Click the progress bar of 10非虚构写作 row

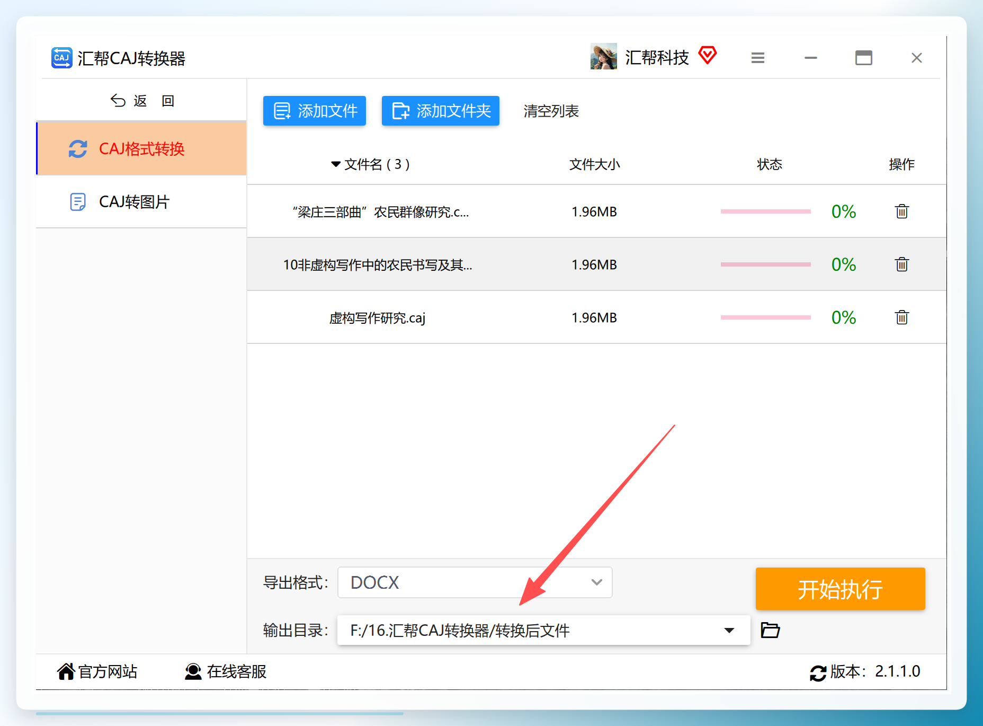[766, 264]
